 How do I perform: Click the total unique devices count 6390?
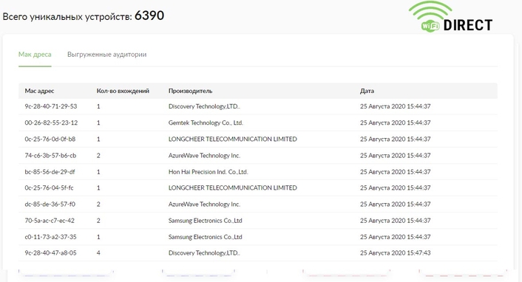coord(149,16)
